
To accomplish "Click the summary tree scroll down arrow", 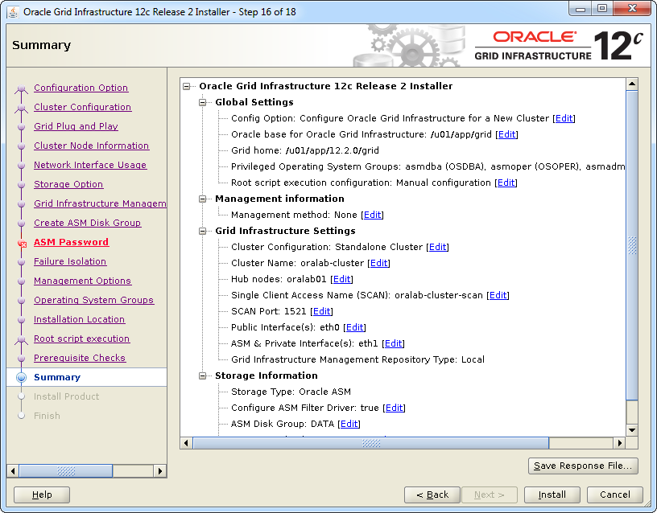I will click(x=632, y=430).
